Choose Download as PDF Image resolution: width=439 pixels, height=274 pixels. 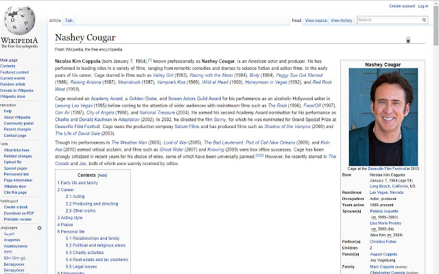[19, 213]
